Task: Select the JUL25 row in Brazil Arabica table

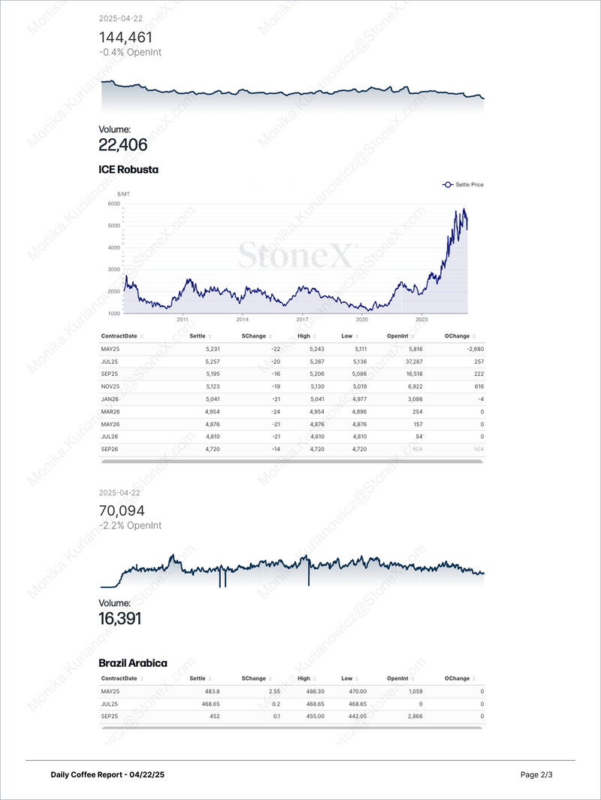Action: tap(291, 704)
